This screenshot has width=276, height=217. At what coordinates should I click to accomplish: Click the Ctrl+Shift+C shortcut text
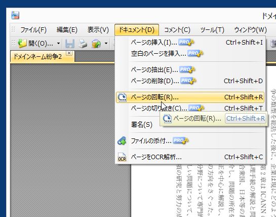pos(244,157)
